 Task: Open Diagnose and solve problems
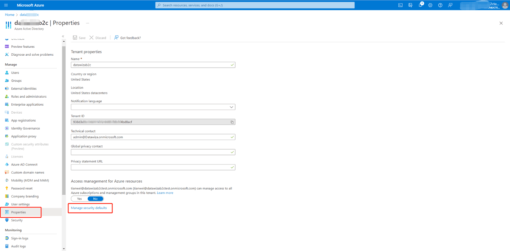pyautogui.click(x=32, y=55)
